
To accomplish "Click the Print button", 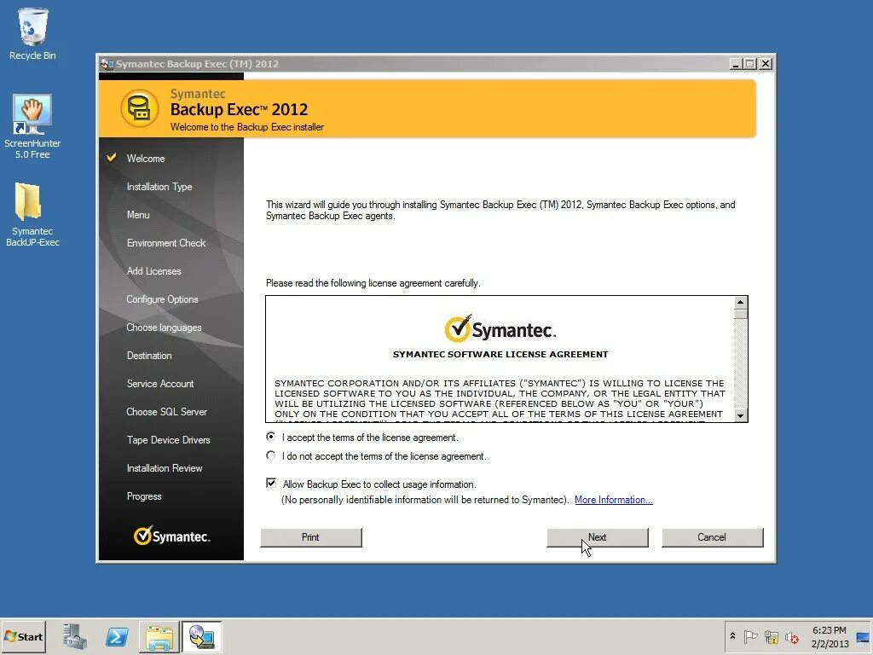I will (310, 537).
